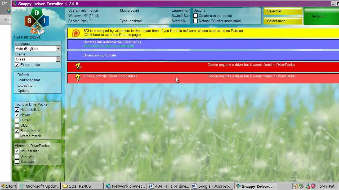Select unnamed device requiring driver row
This screenshot has width=339, height=190.
point(203,67)
